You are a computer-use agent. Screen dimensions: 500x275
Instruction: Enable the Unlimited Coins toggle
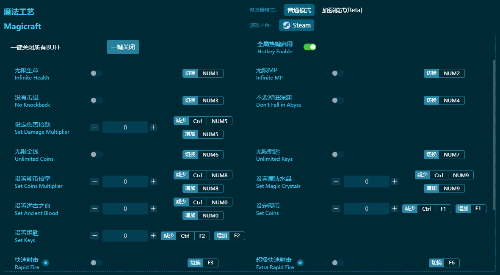(x=96, y=154)
